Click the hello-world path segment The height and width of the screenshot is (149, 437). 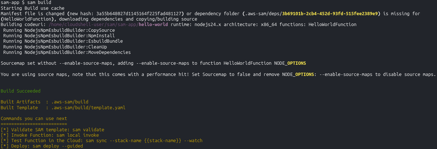(153, 25)
